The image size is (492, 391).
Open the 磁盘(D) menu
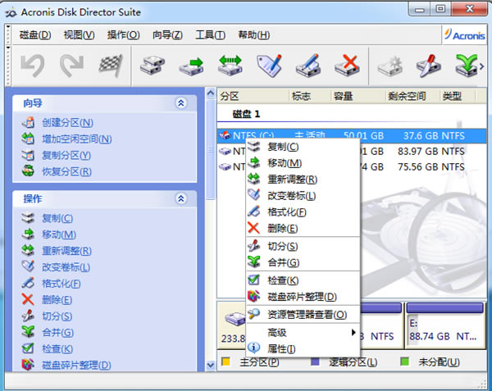point(34,34)
